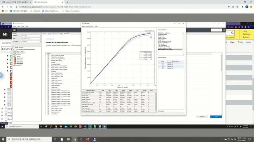Open the remote desktop Windows Start button
The height and width of the screenshot is (142, 254).
coord(2,127)
